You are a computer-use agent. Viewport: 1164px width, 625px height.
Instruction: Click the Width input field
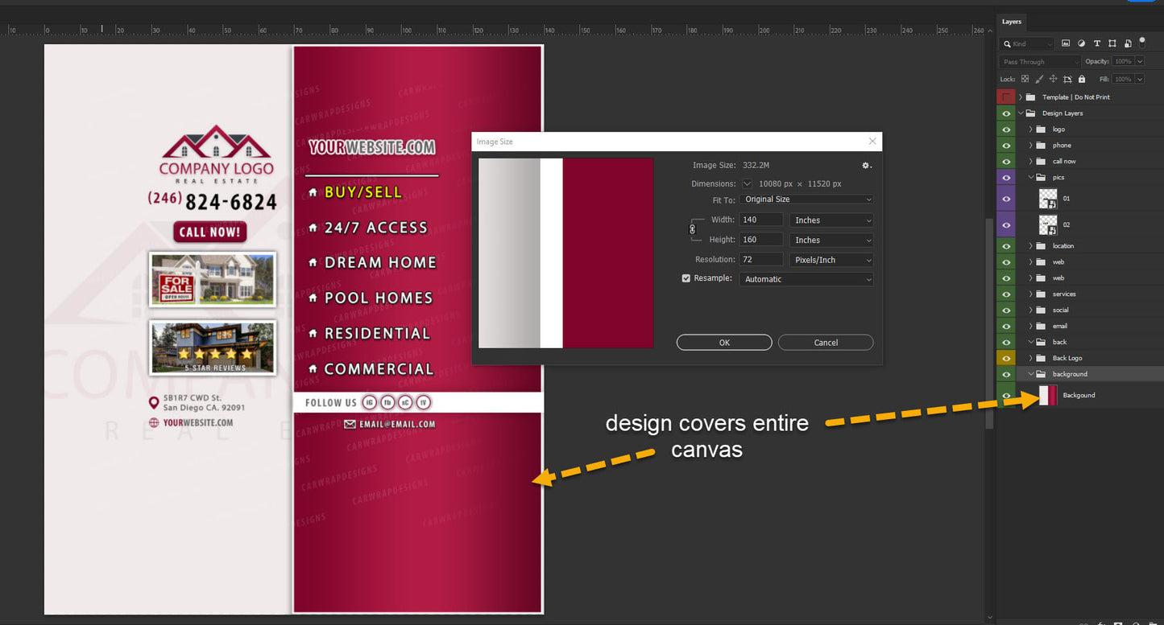point(761,220)
